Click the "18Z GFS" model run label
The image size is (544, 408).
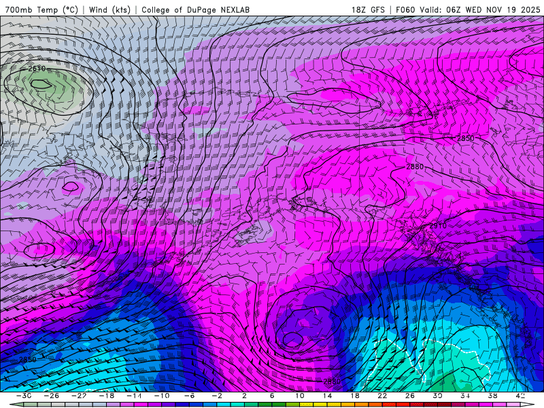click(368, 10)
